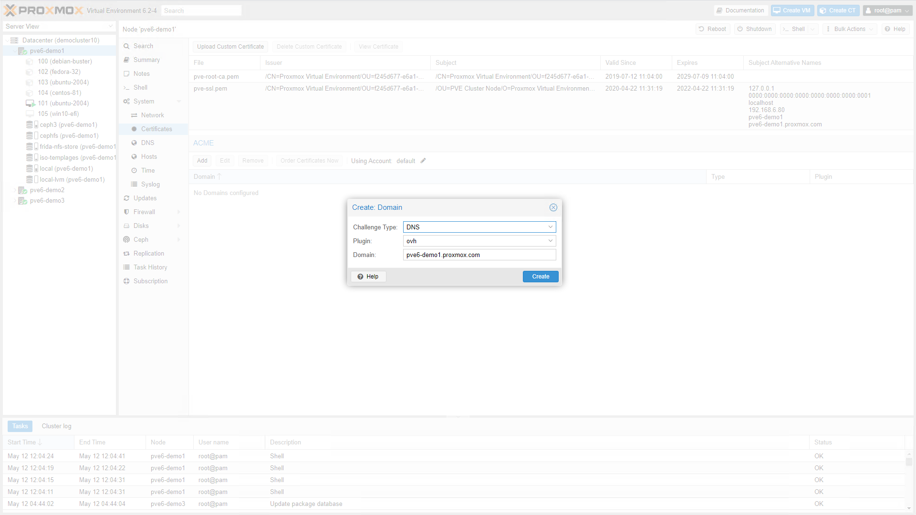
Task: Click the Create VM button
Action: click(792, 10)
